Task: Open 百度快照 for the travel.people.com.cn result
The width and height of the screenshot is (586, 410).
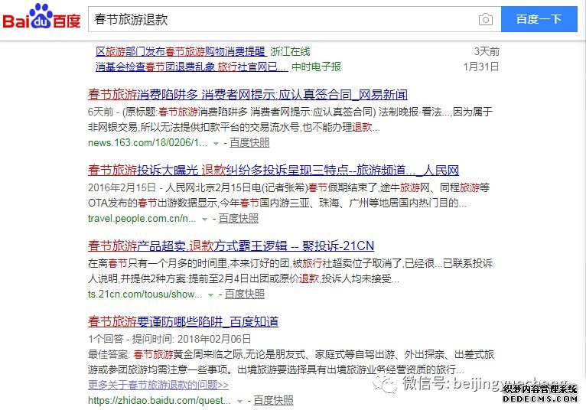Action: click(x=238, y=219)
